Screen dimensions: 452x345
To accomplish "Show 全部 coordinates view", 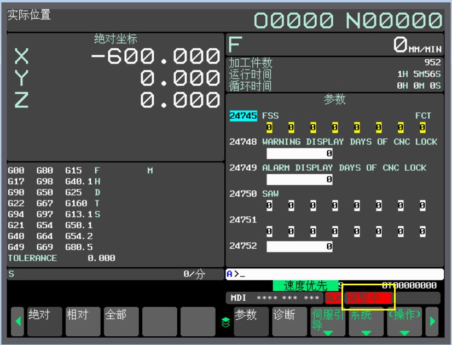I will [121, 321].
